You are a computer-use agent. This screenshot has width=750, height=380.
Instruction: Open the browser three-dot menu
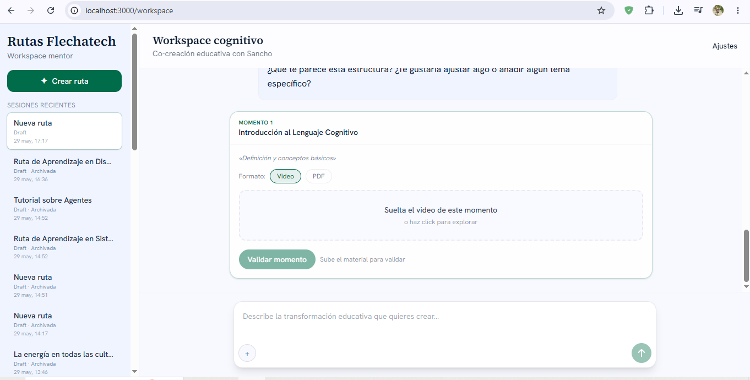(738, 10)
